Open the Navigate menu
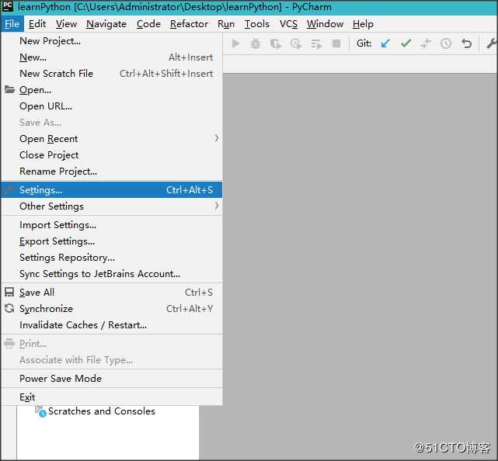Image resolution: width=498 pixels, height=461 pixels. 106,24
